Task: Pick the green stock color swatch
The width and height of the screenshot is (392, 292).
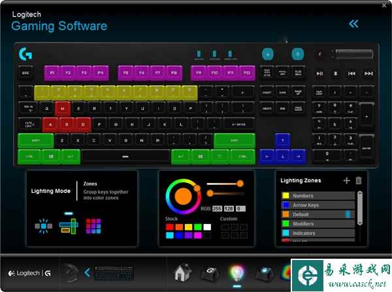Action: click(198, 227)
